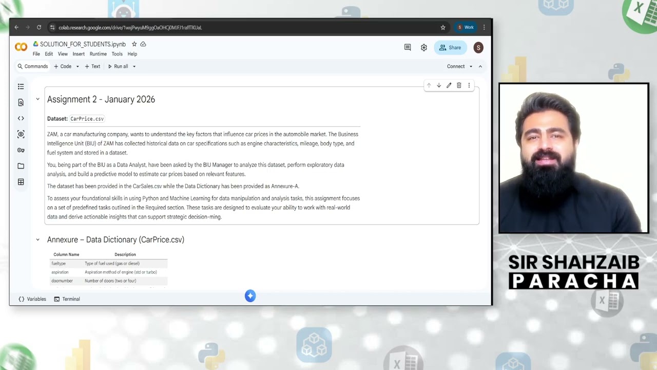
Task: Add a Text cell
Action: click(92, 66)
